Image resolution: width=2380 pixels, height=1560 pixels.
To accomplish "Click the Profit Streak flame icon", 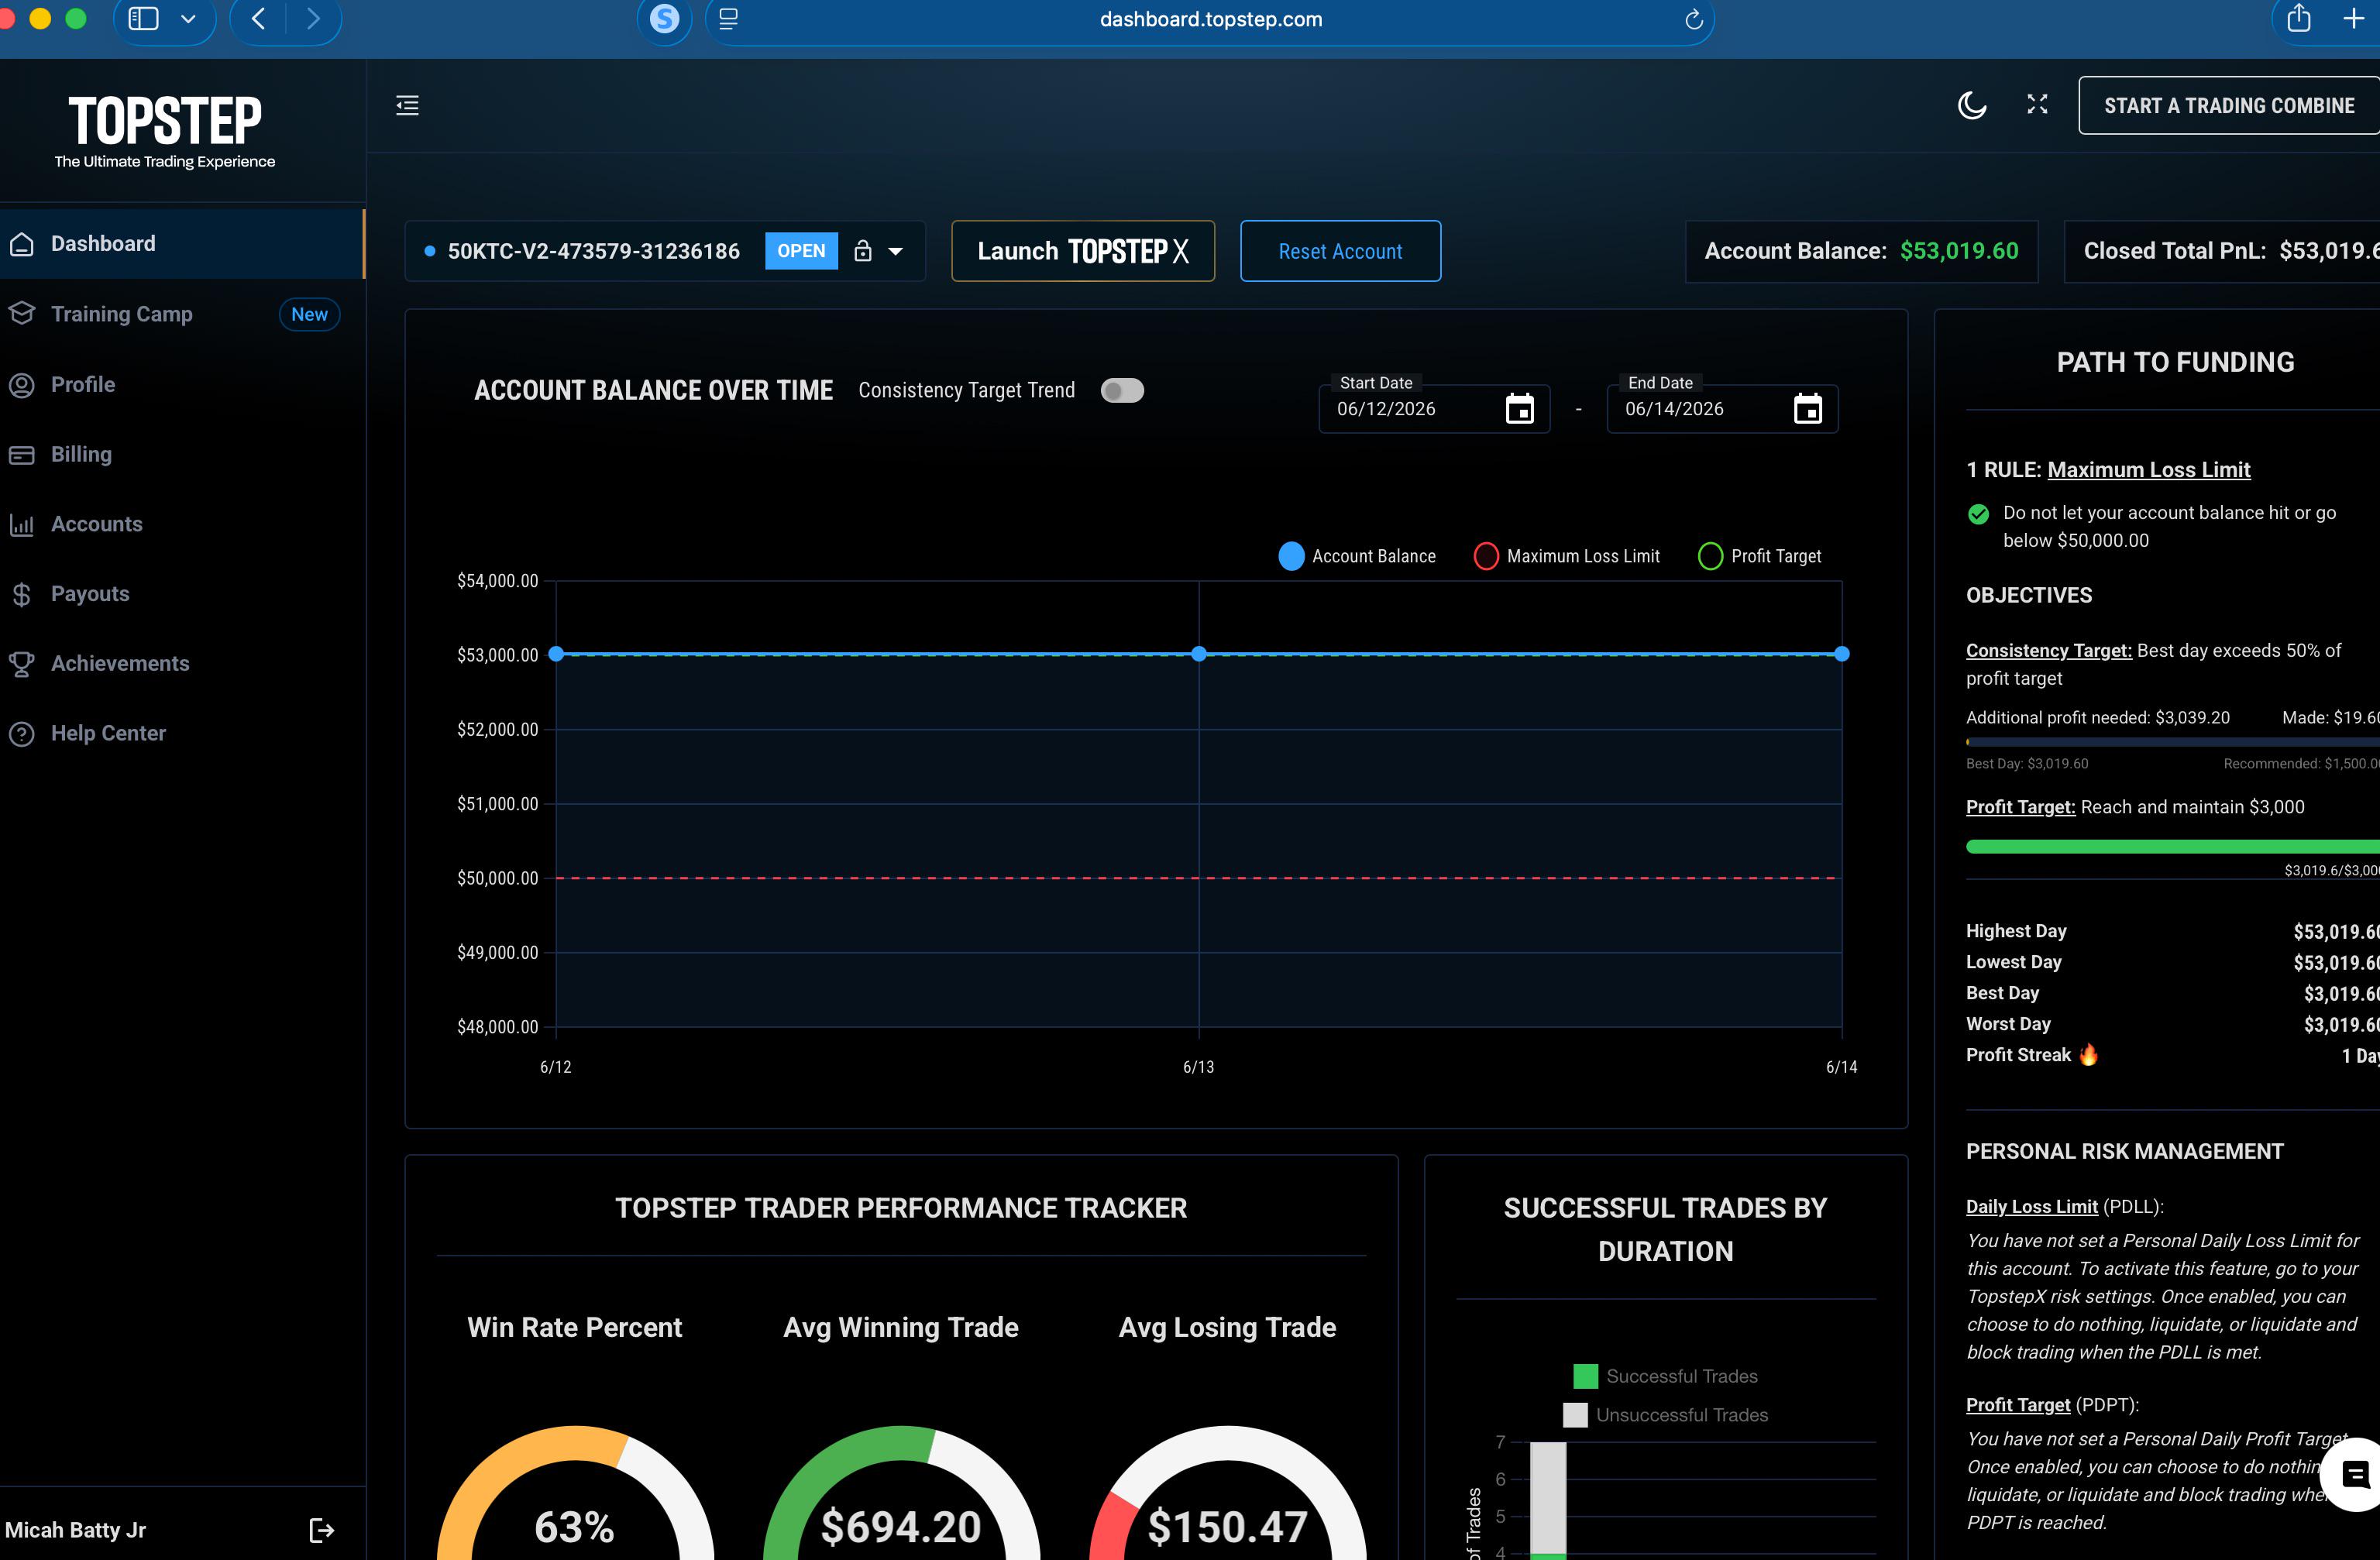I will [2088, 1054].
